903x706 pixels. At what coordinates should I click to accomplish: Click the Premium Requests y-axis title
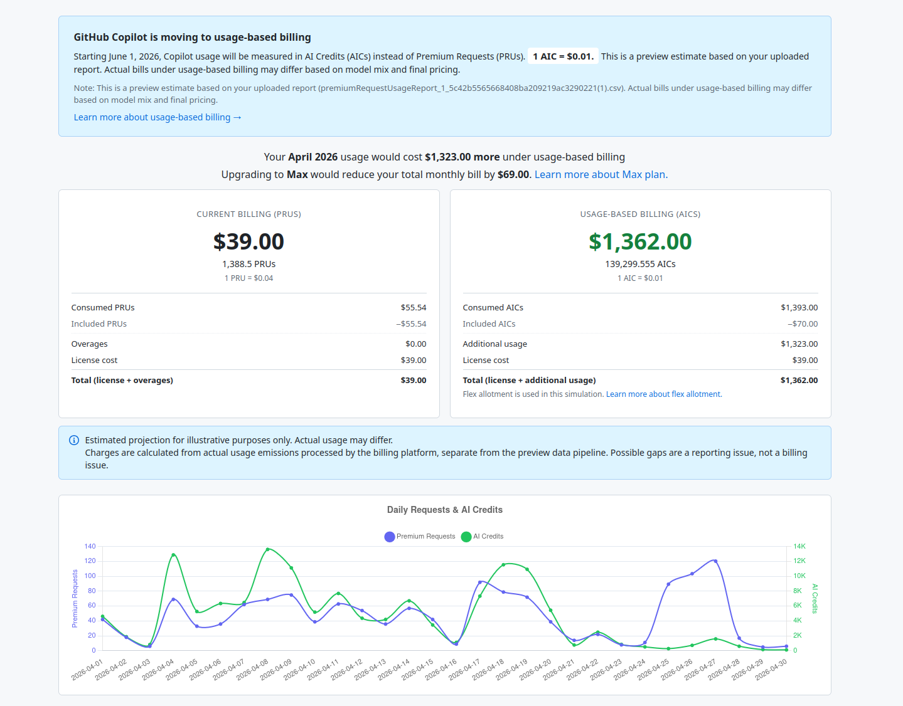pyautogui.click(x=75, y=598)
